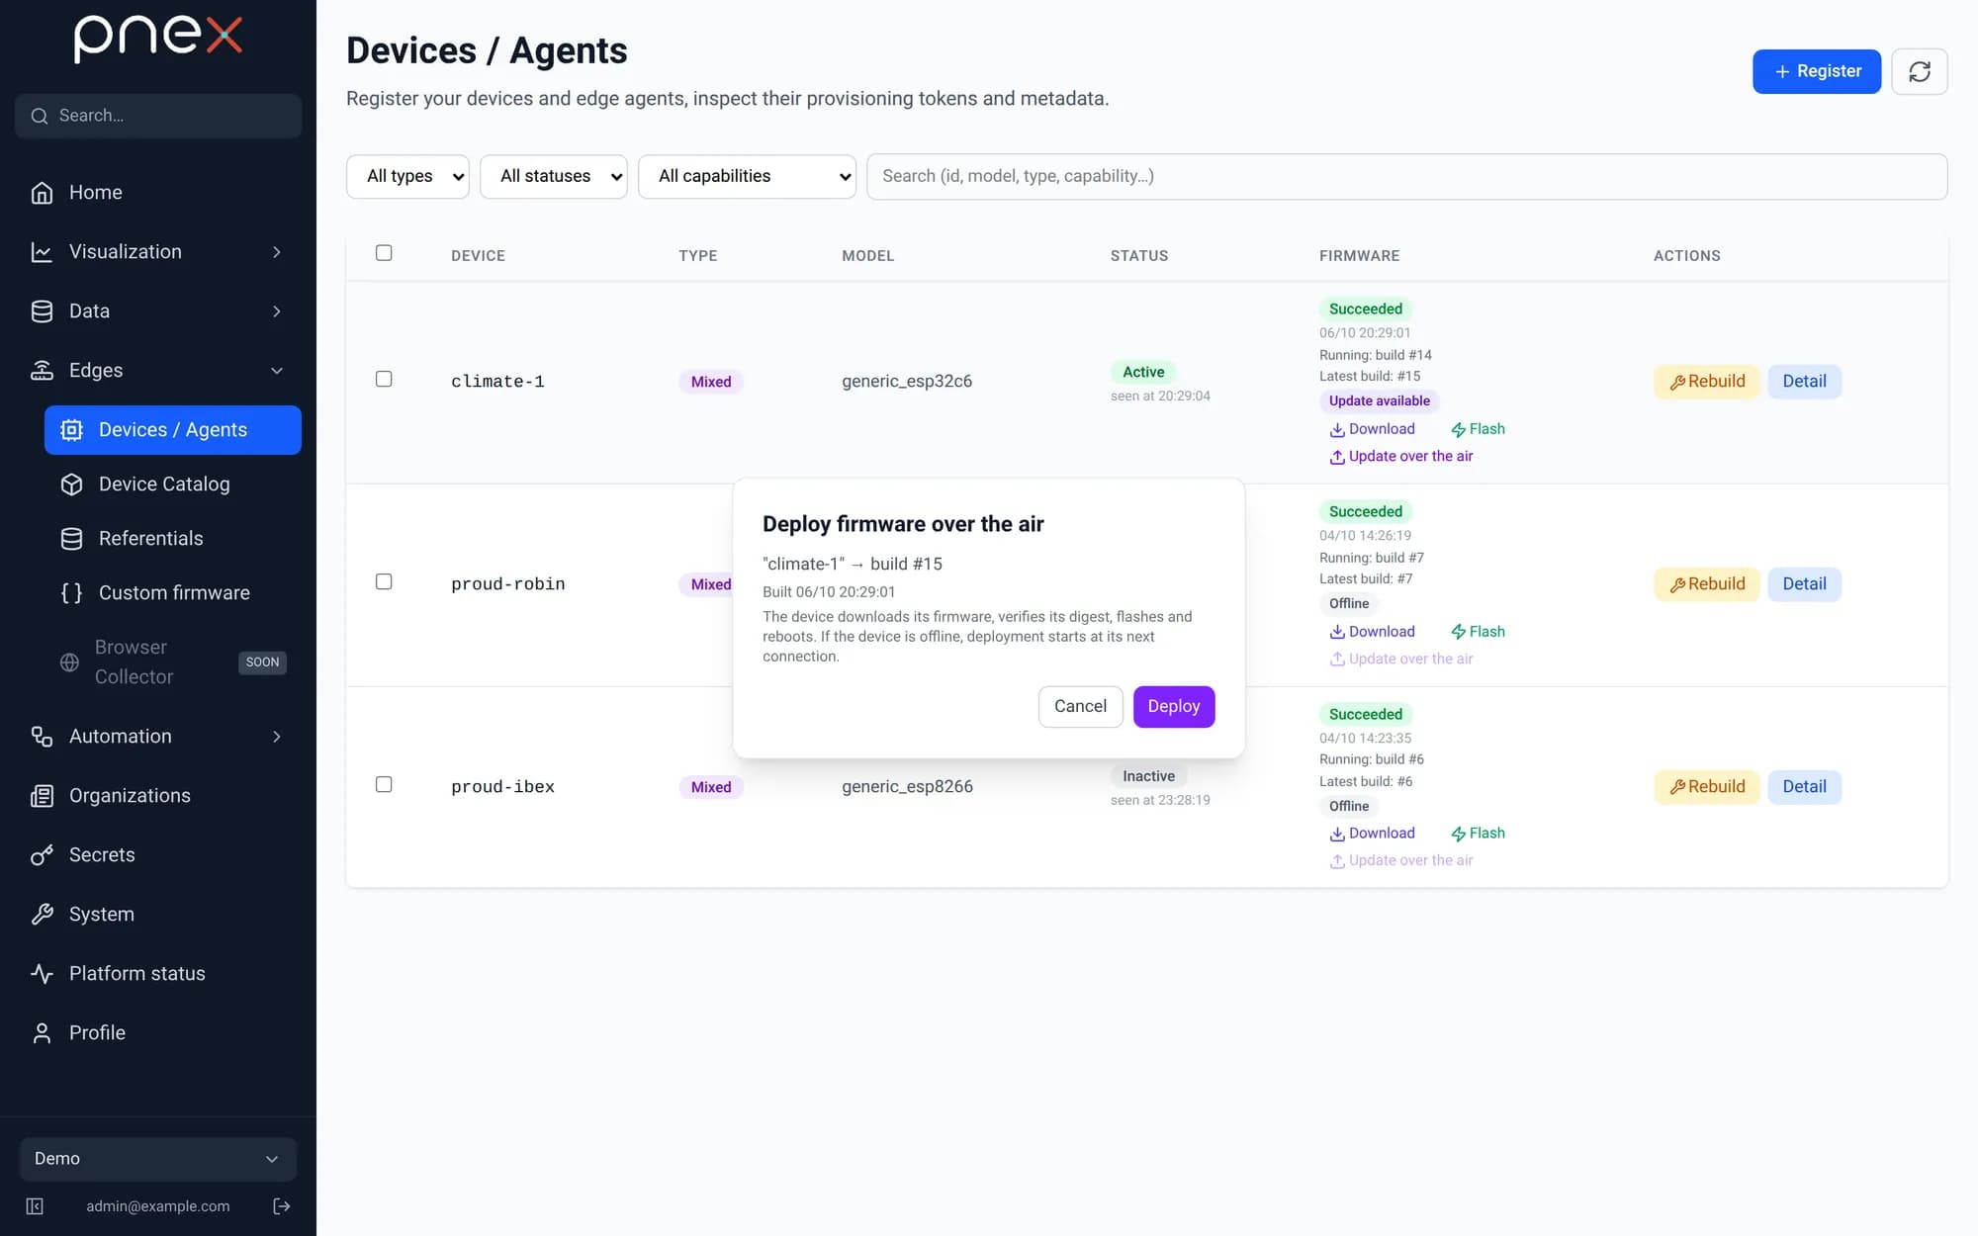This screenshot has width=1978, height=1236.
Task: Click Update over the air for climate-1
Action: [x=1400, y=456]
